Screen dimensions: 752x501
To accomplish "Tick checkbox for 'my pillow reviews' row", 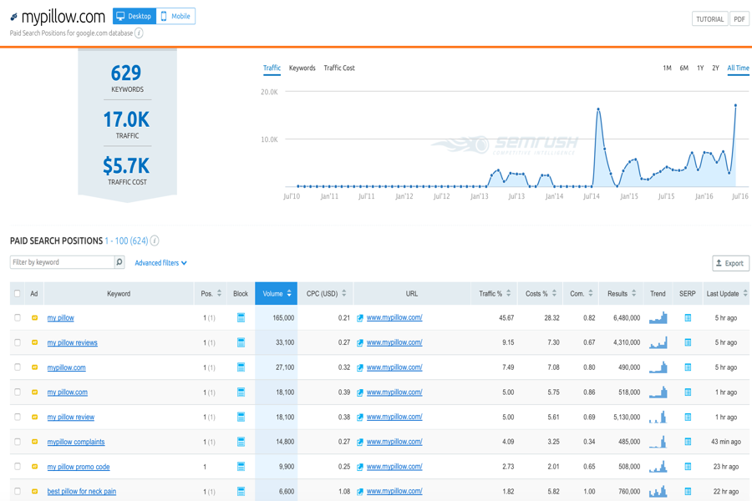I will [18, 342].
